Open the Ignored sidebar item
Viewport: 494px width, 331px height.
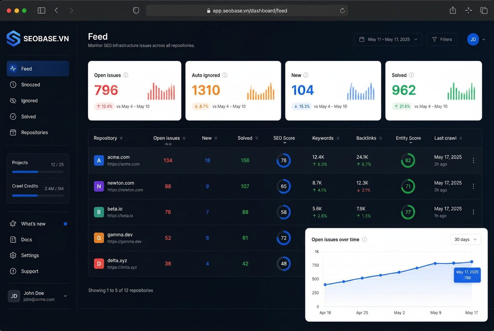pyautogui.click(x=38, y=101)
